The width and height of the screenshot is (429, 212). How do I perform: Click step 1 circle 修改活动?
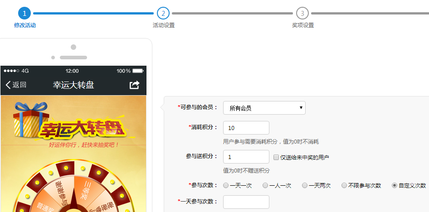24,14
